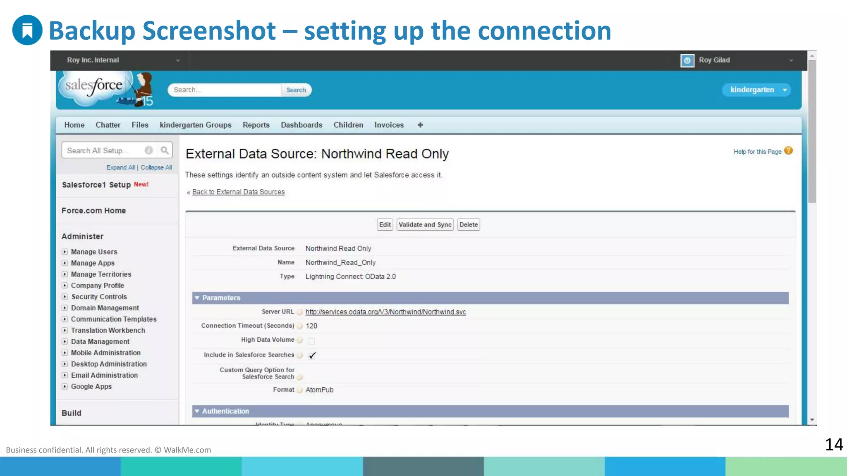Open the Chatter tab
Screen dimensions: 847x476
[108, 125]
